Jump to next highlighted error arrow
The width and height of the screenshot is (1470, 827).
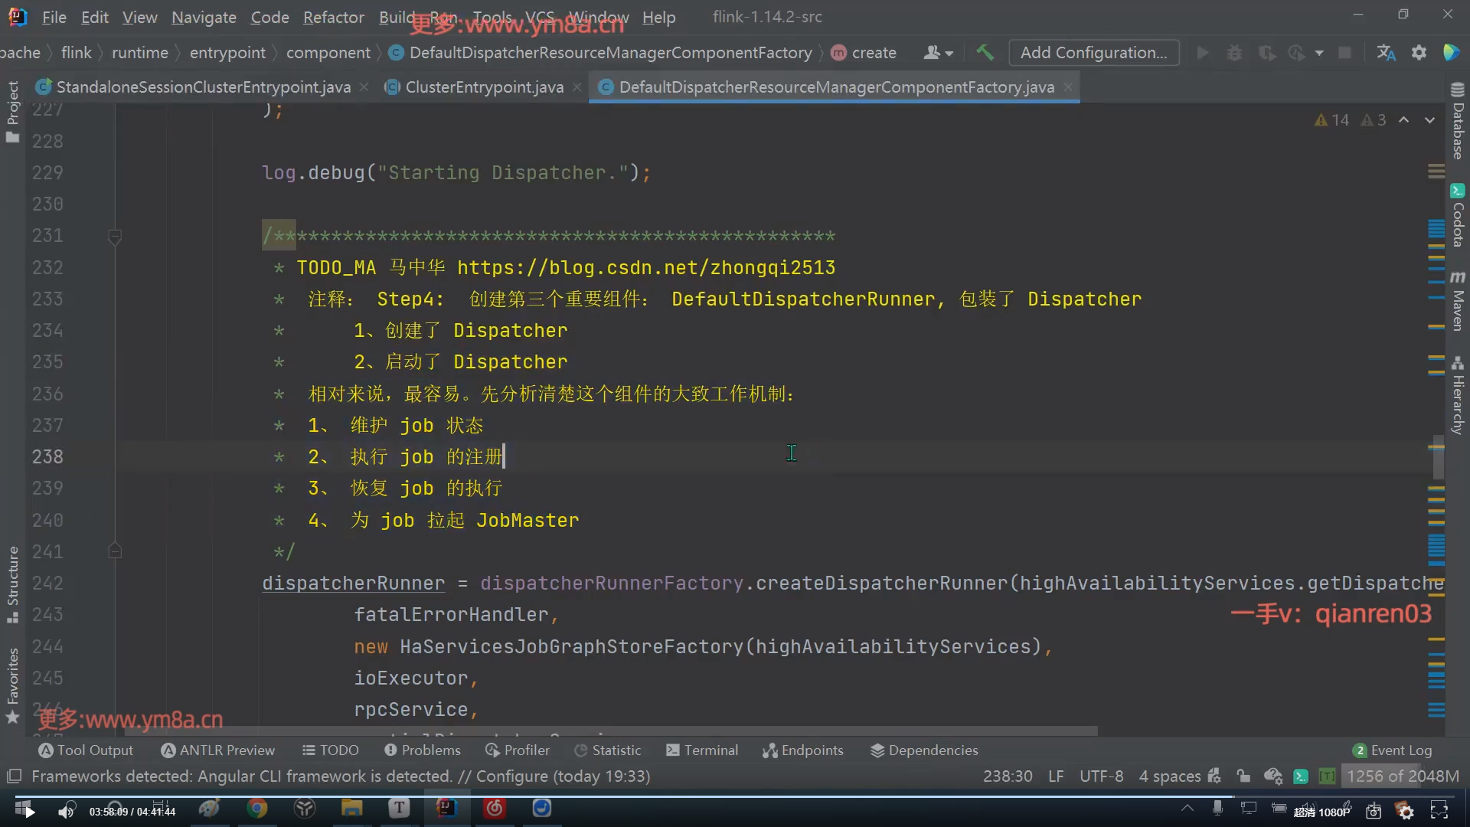pos(1429,120)
